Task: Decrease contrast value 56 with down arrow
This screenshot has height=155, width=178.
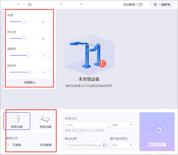Action: coord(49,40)
